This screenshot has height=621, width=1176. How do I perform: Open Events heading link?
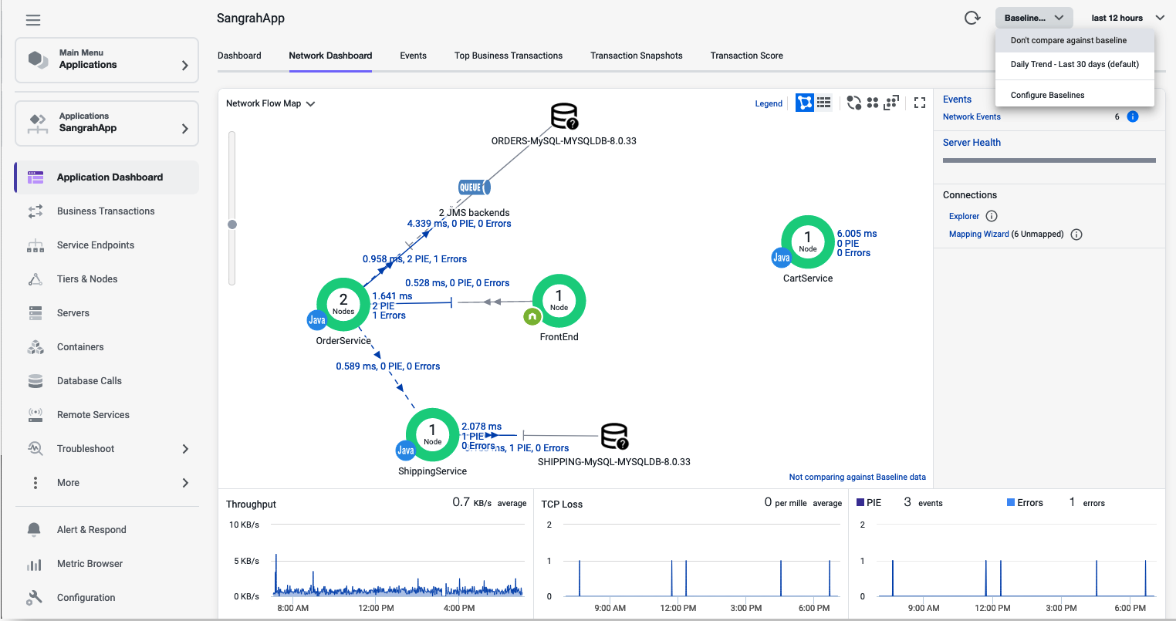coord(957,100)
